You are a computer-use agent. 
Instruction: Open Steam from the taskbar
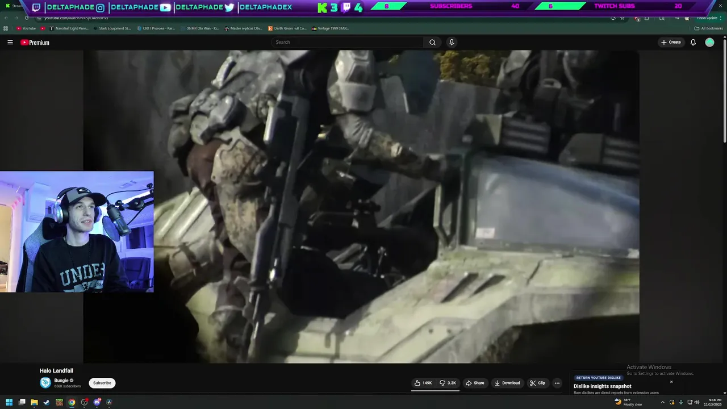[x=47, y=402]
